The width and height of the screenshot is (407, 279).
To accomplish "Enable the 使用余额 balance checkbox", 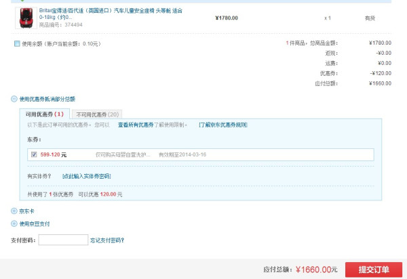I will pyautogui.click(x=17, y=43).
